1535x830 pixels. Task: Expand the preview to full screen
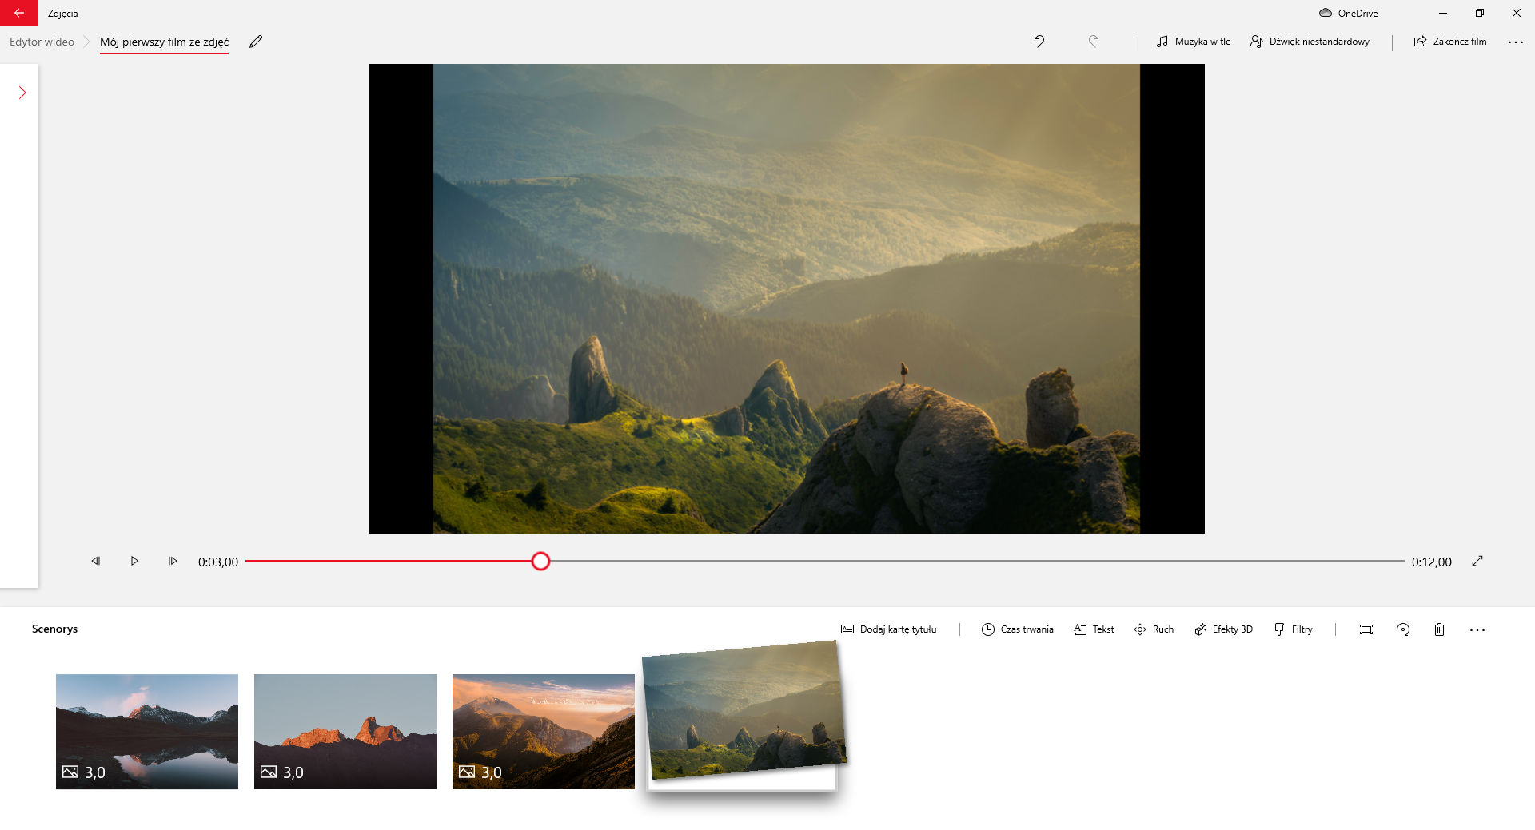click(x=1477, y=562)
